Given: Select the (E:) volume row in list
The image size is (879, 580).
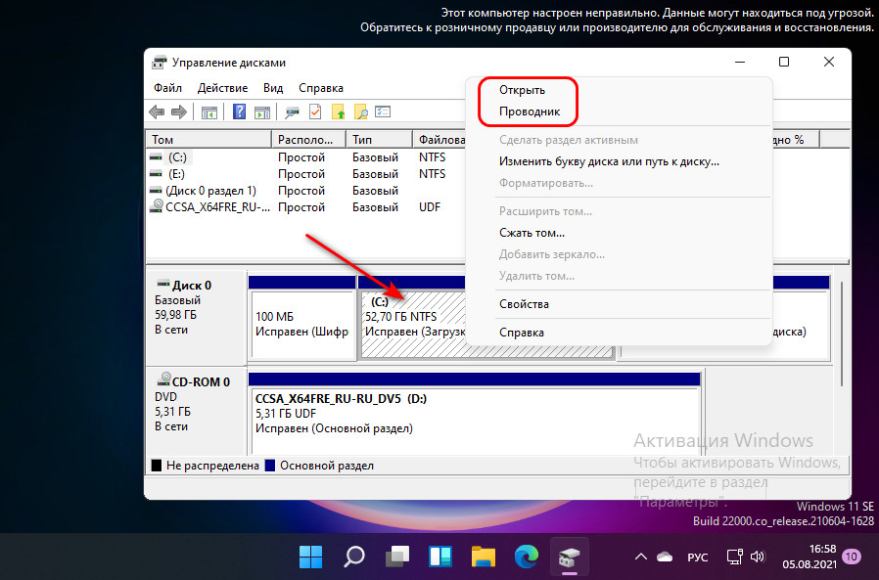Looking at the screenshot, I should (x=176, y=173).
